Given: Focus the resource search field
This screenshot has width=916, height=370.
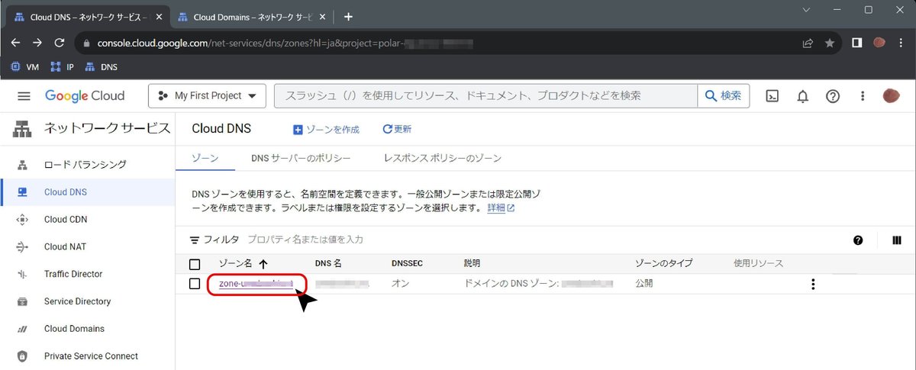Looking at the screenshot, I should [486, 95].
